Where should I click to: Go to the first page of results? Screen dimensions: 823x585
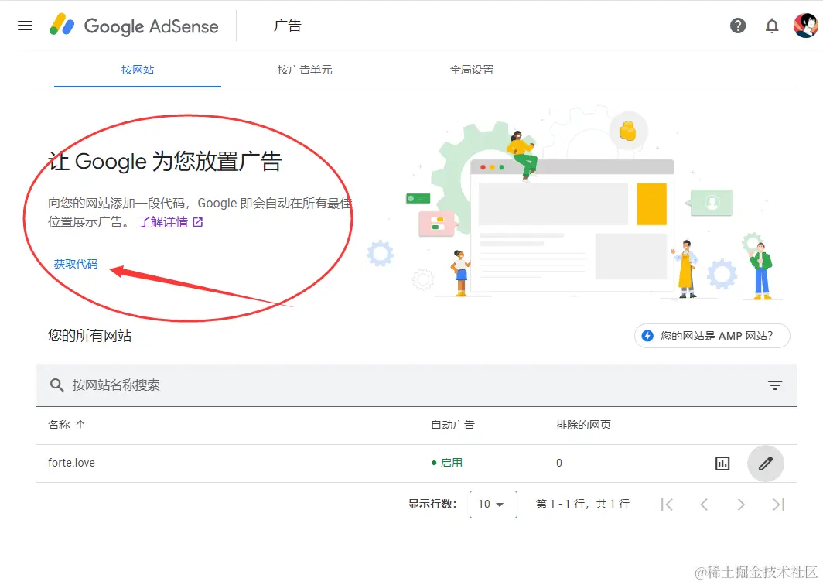click(x=667, y=505)
